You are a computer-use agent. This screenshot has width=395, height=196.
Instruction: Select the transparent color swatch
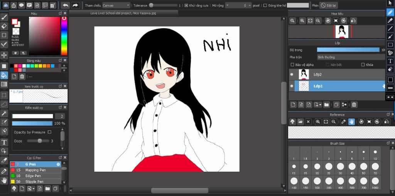tap(16, 31)
